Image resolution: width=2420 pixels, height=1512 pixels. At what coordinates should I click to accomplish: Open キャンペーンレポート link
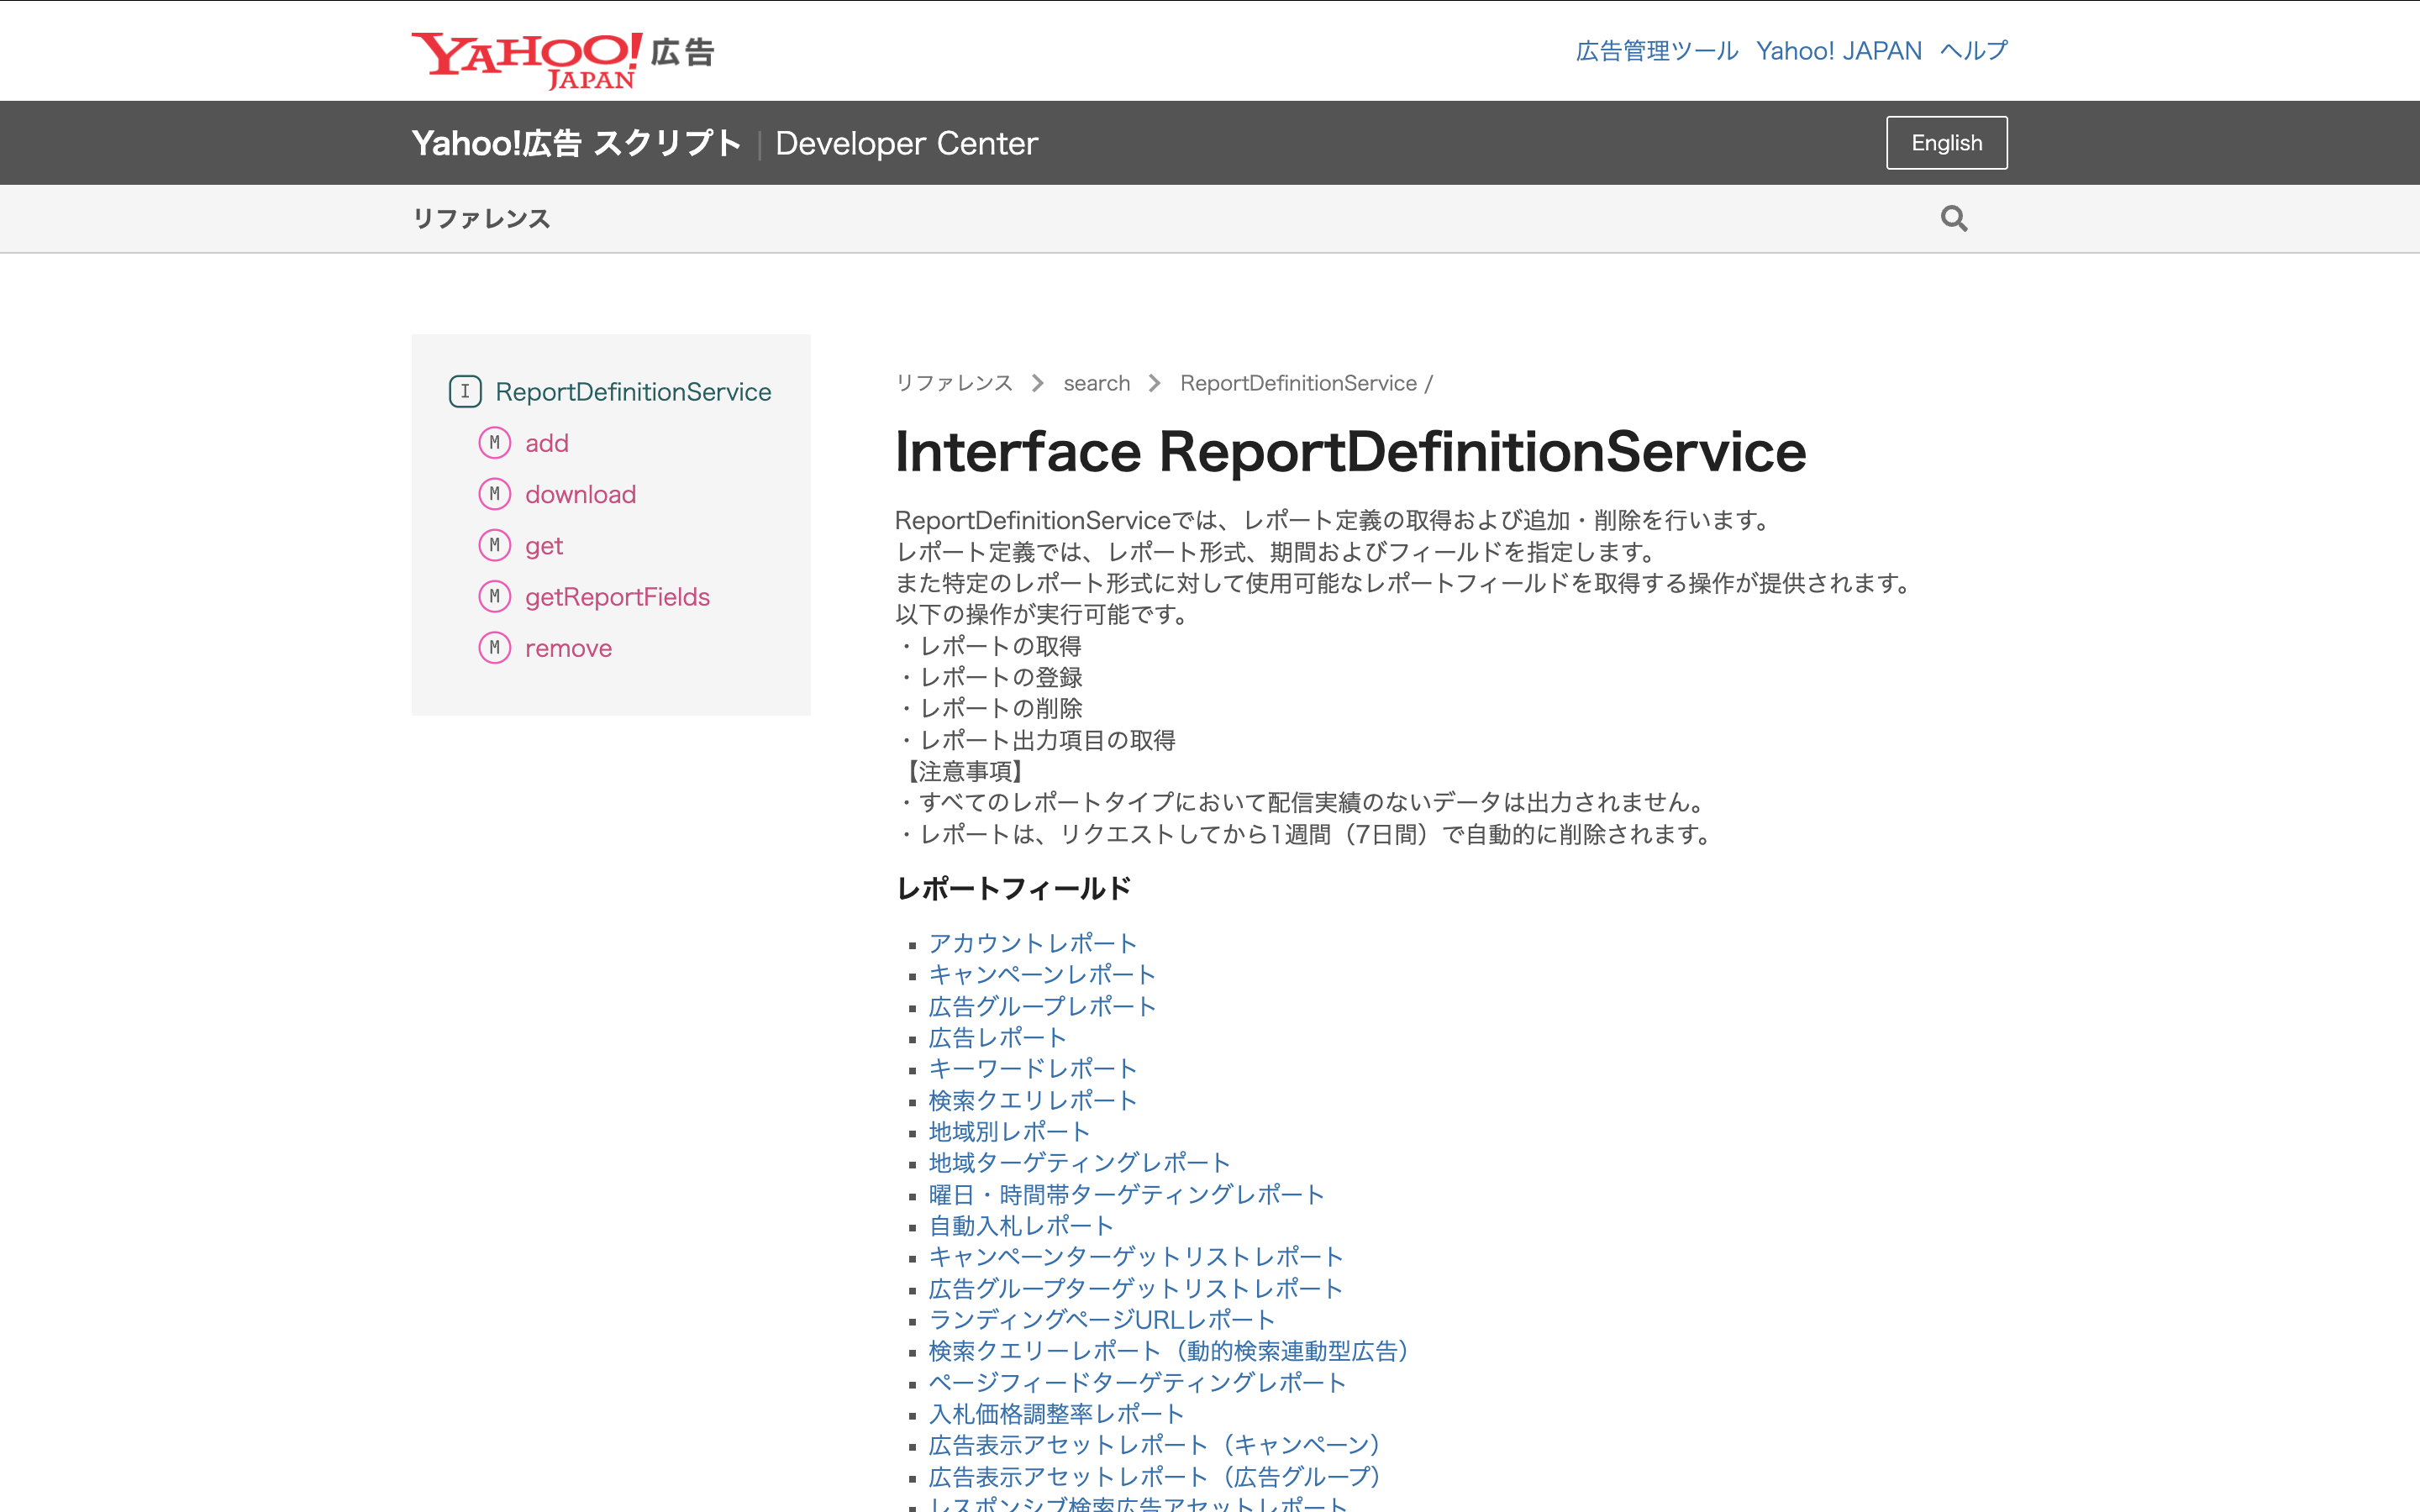point(1042,975)
